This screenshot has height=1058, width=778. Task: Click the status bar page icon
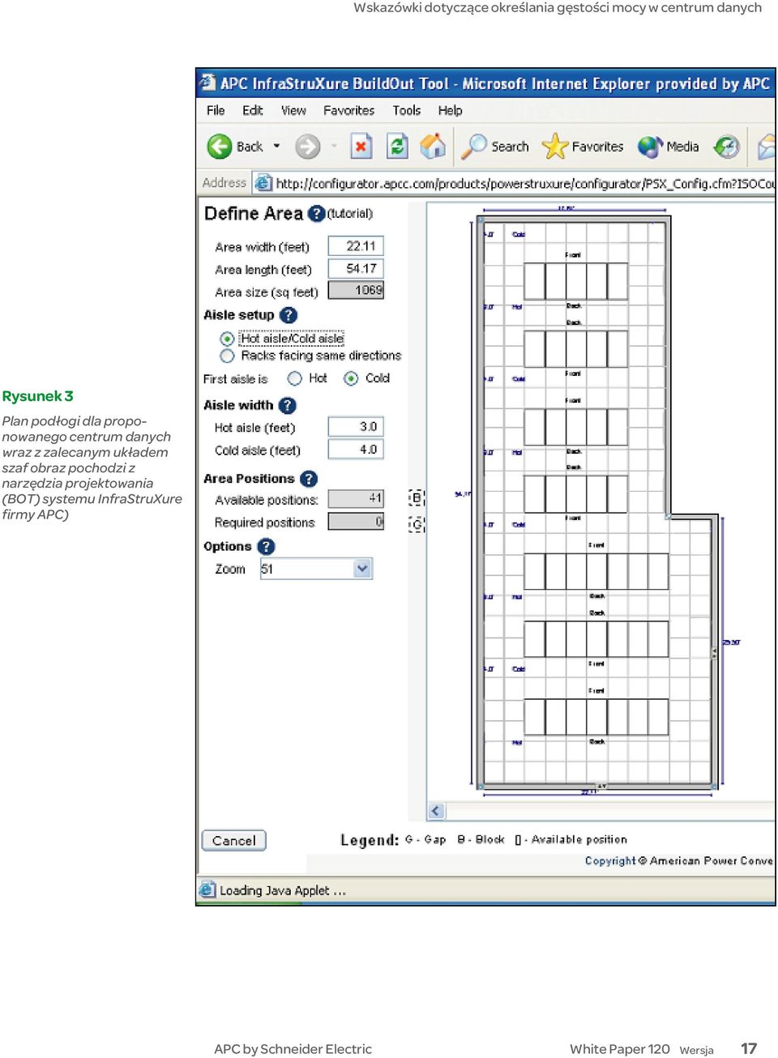[207, 889]
